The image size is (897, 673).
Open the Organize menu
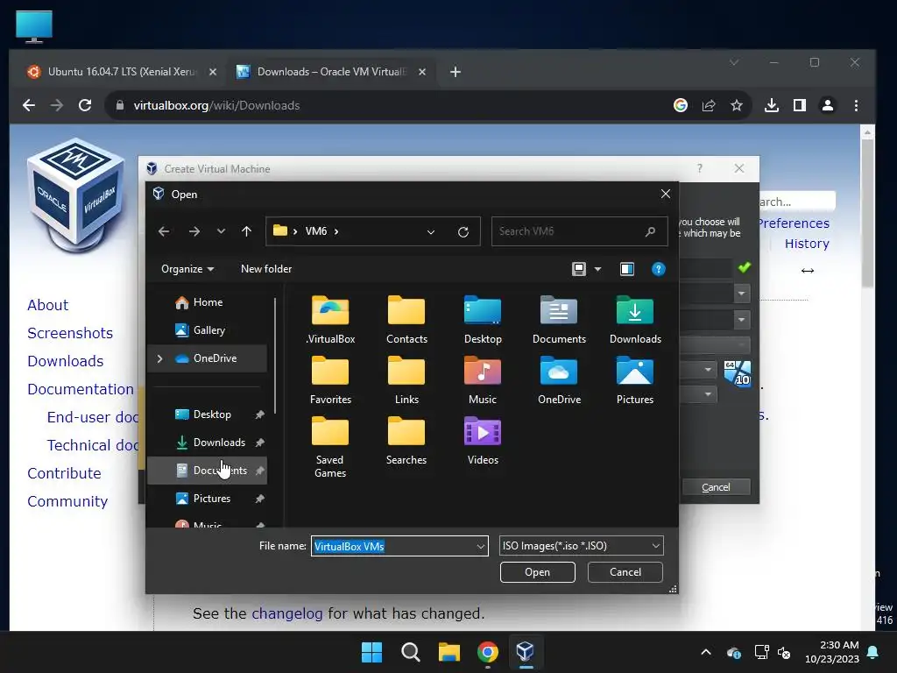coord(187,269)
